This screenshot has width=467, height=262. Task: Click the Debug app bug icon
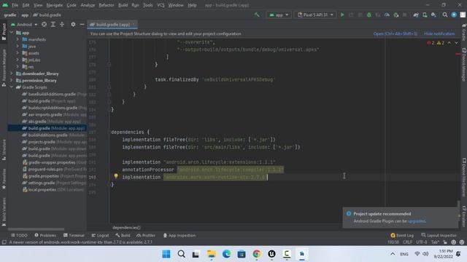pos(369,15)
